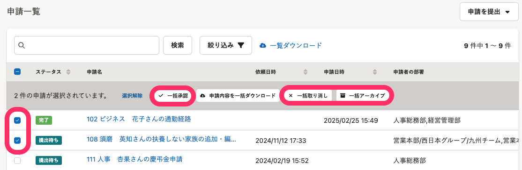Sort by 依頼日時 column arrows
Image resolution: width=522 pixels, height=170 pixels.
tap(306, 72)
